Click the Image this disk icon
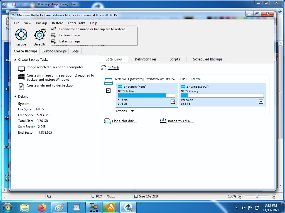The width and height of the screenshot is (285, 213). tap(163, 121)
